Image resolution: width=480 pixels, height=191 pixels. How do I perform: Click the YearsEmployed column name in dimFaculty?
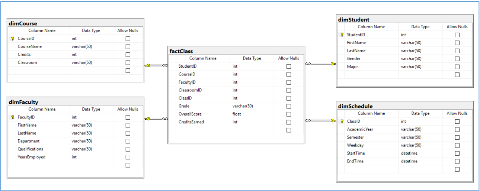[32, 157]
